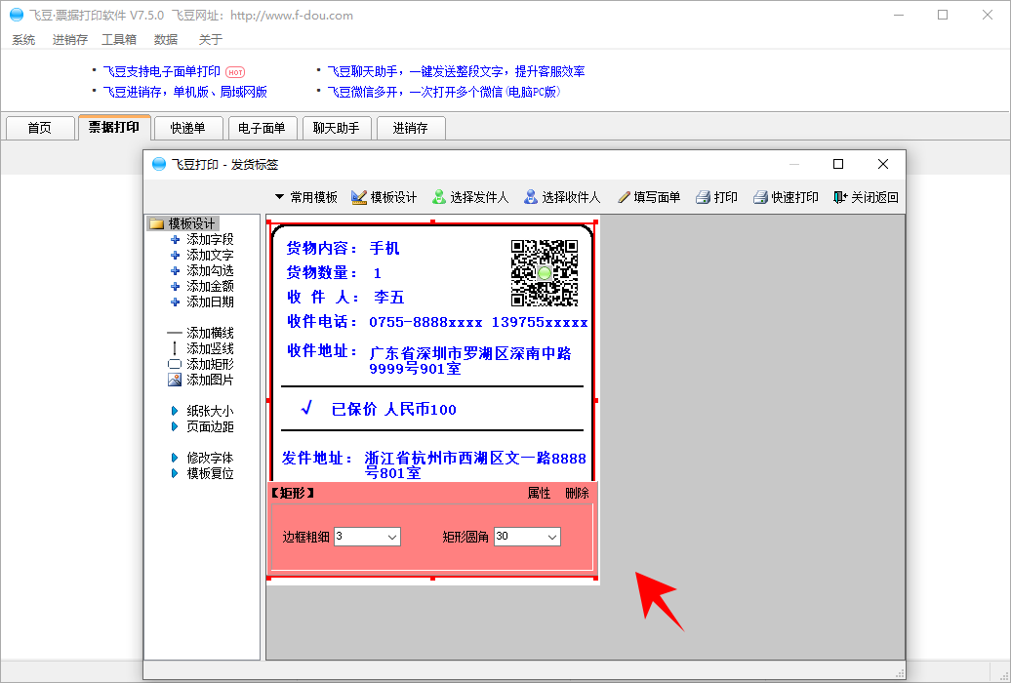Switch to the 快递单 tab
1011x683 pixels.
tap(187, 128)
